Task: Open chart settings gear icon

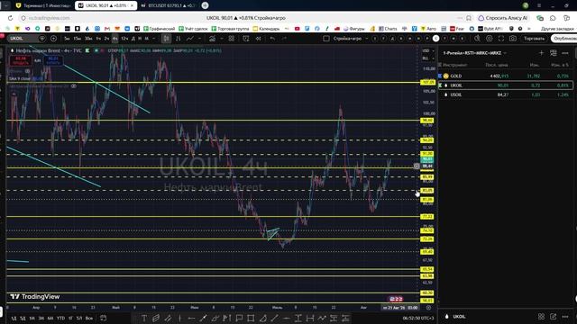Action: tap(489, 38)
